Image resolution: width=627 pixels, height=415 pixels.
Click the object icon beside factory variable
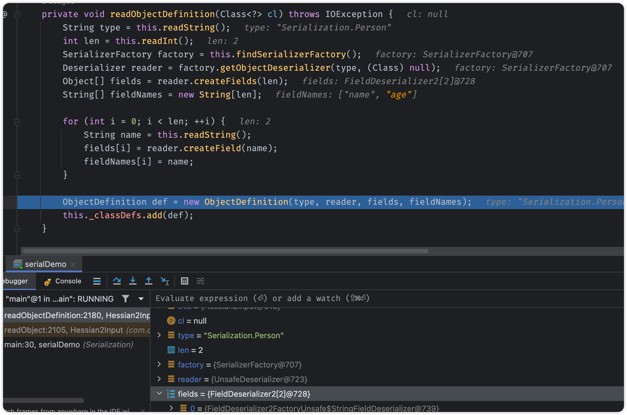click(171, 364)
